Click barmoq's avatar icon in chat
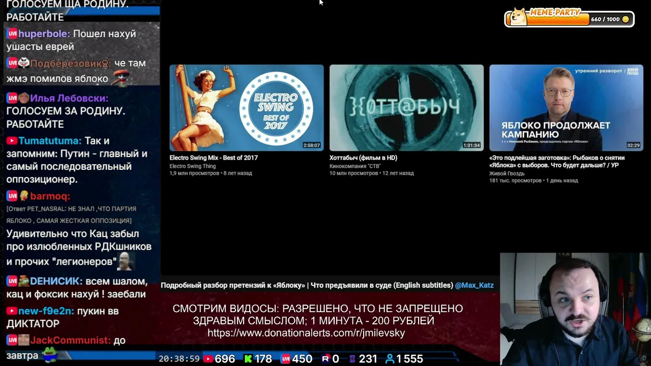The width and height of the screenshot is (651, 366). click(x=24, y=196)
